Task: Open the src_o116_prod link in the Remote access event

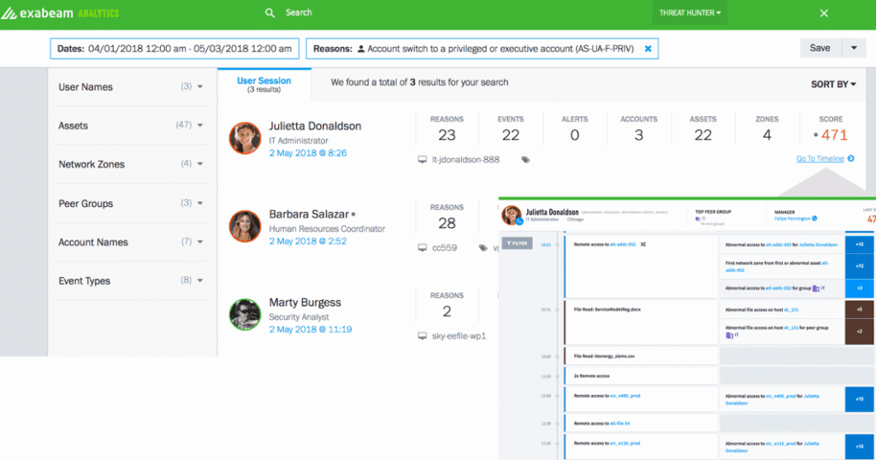Action: click(x=625, y=443)
